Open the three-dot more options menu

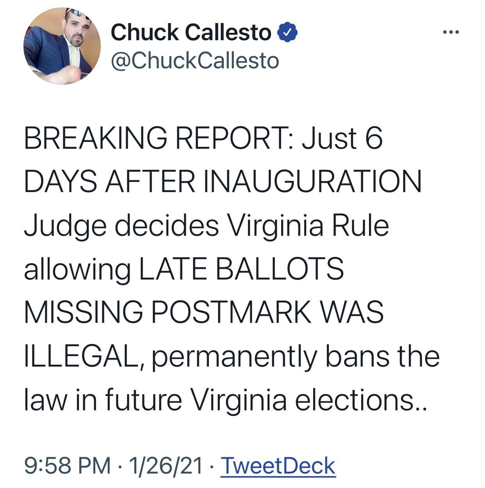[452, 32]
